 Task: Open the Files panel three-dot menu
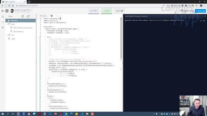tap(32, 16)
